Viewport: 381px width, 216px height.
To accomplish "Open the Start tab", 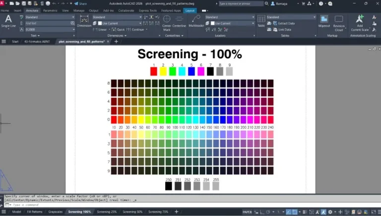I will pos(15,42).
